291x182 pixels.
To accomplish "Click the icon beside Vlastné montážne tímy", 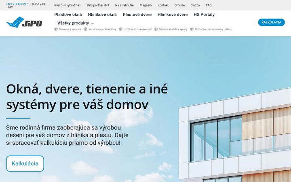I will pos(85,29).
